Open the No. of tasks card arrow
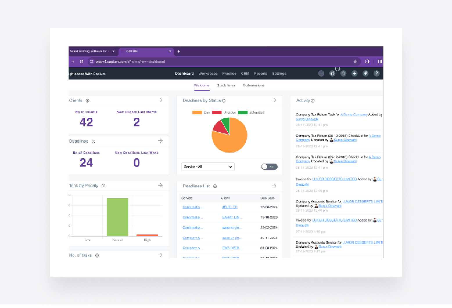The height and width of the screenshot is (308, 452). click(160, 255)
